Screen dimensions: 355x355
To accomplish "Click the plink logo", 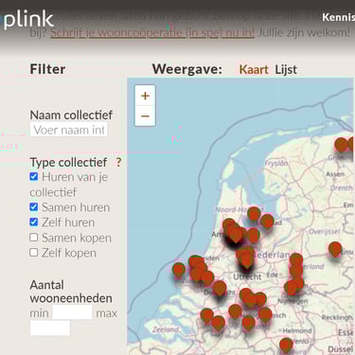I will point(28,19).
